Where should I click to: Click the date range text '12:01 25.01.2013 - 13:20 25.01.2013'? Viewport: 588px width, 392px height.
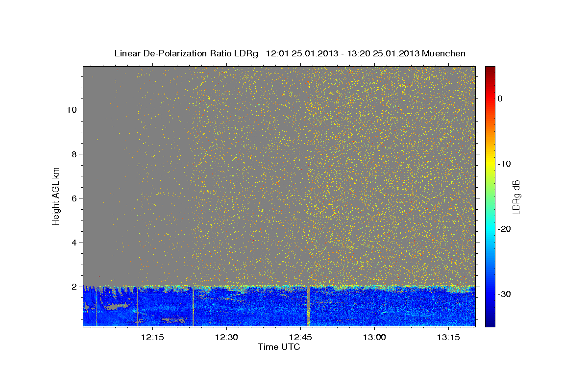coord(343,53)
